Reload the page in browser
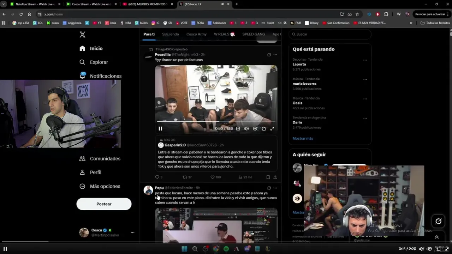 click(21, 14)
